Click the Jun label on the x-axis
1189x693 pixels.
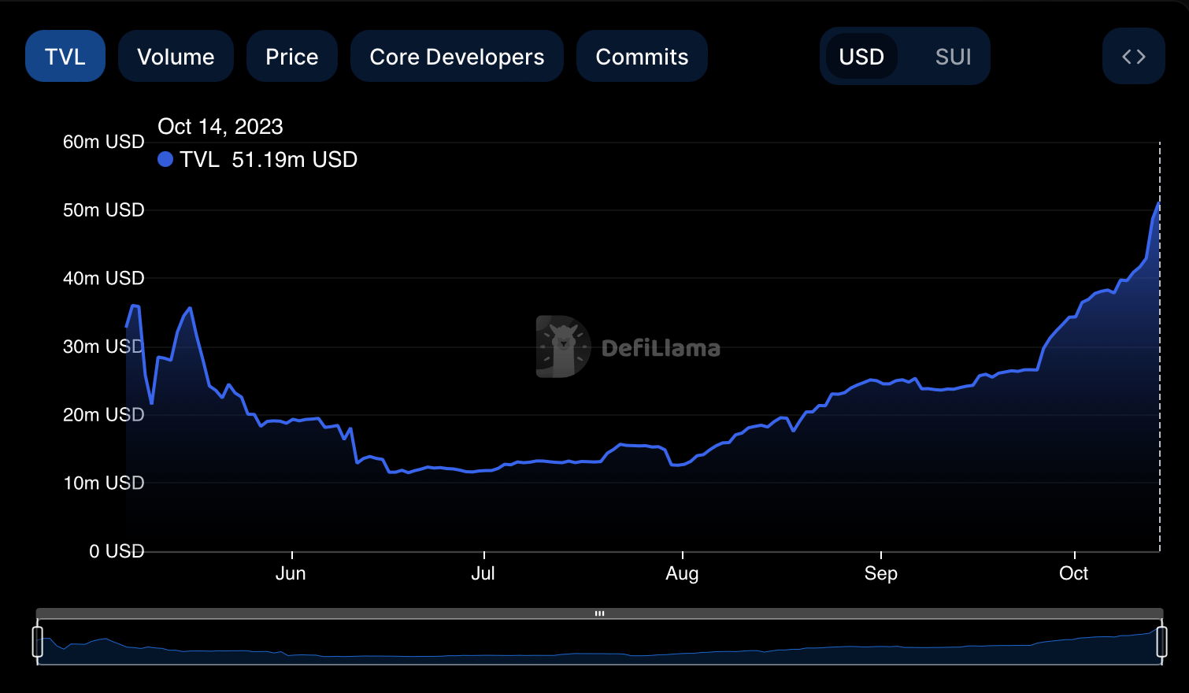point(291,573)
